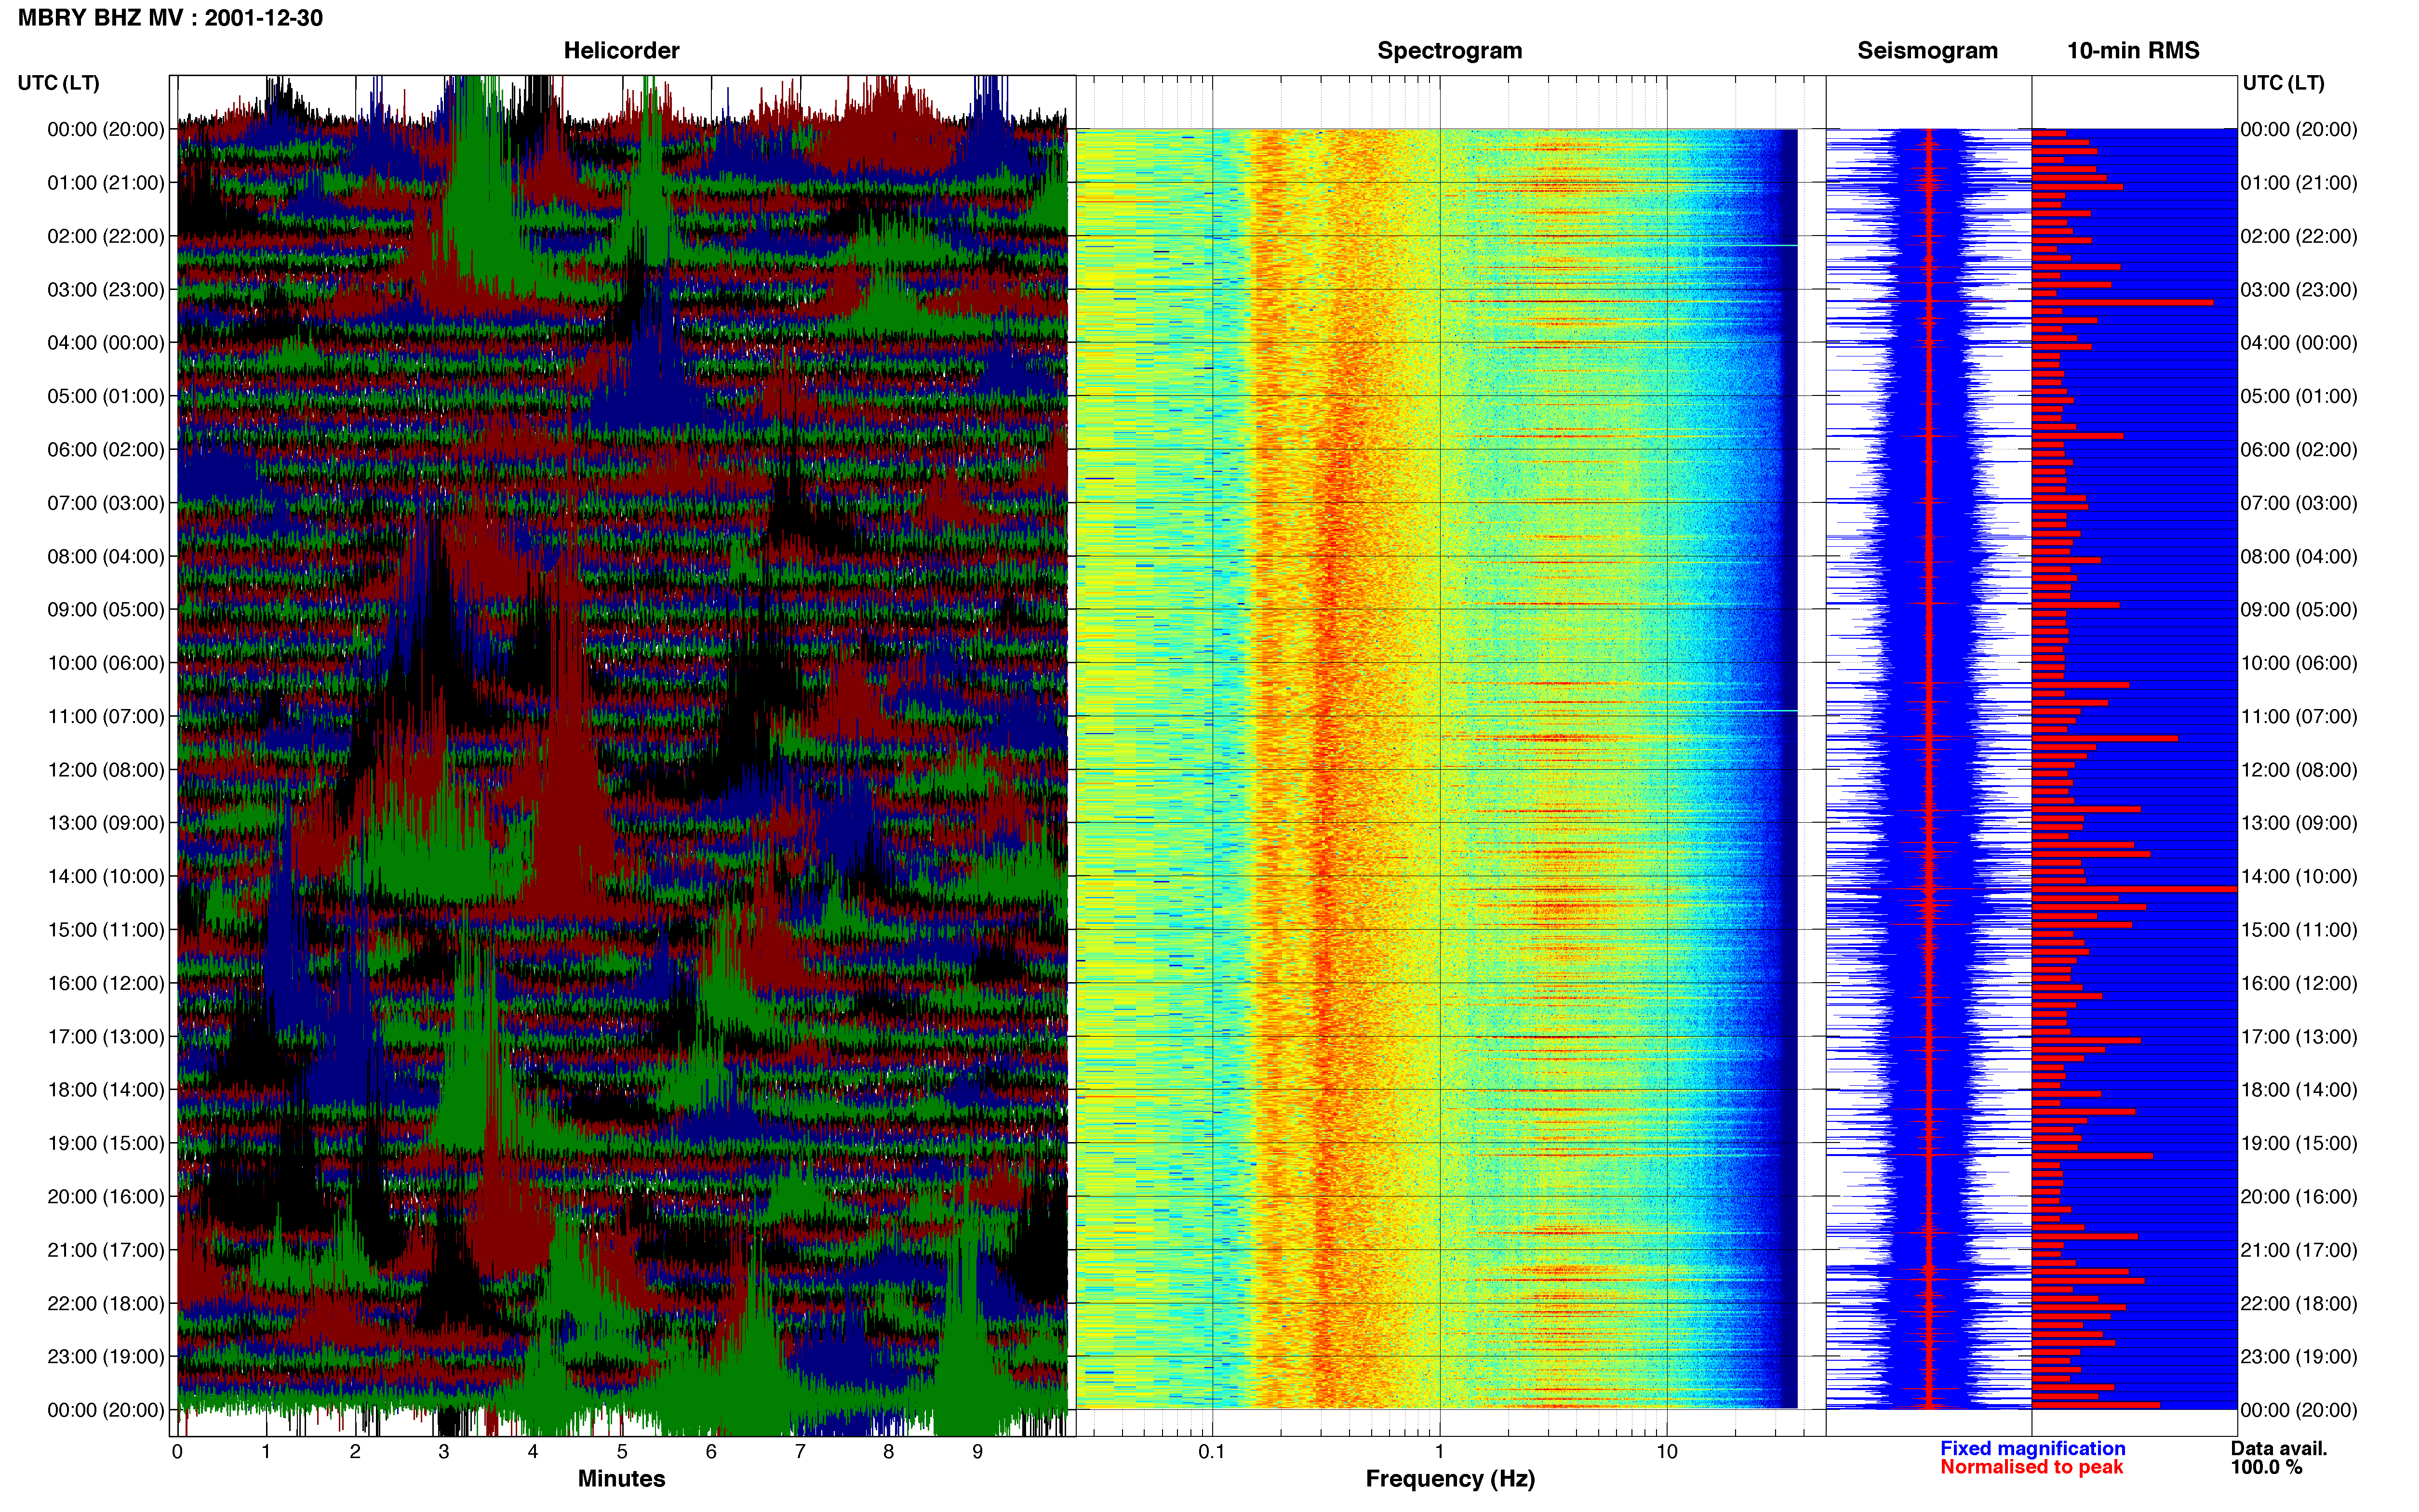Click the title 'MBRY BHZ MV : 2001-12-30'
Screen dimensions: 2419x1512
click(x=170, y=18)
